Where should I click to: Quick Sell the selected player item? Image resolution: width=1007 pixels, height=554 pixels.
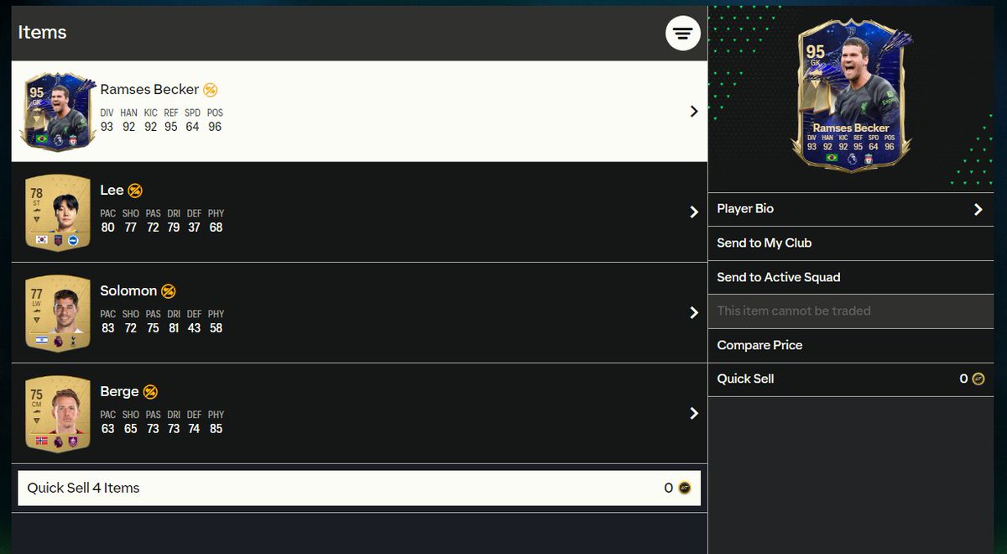tap(851, 379)
